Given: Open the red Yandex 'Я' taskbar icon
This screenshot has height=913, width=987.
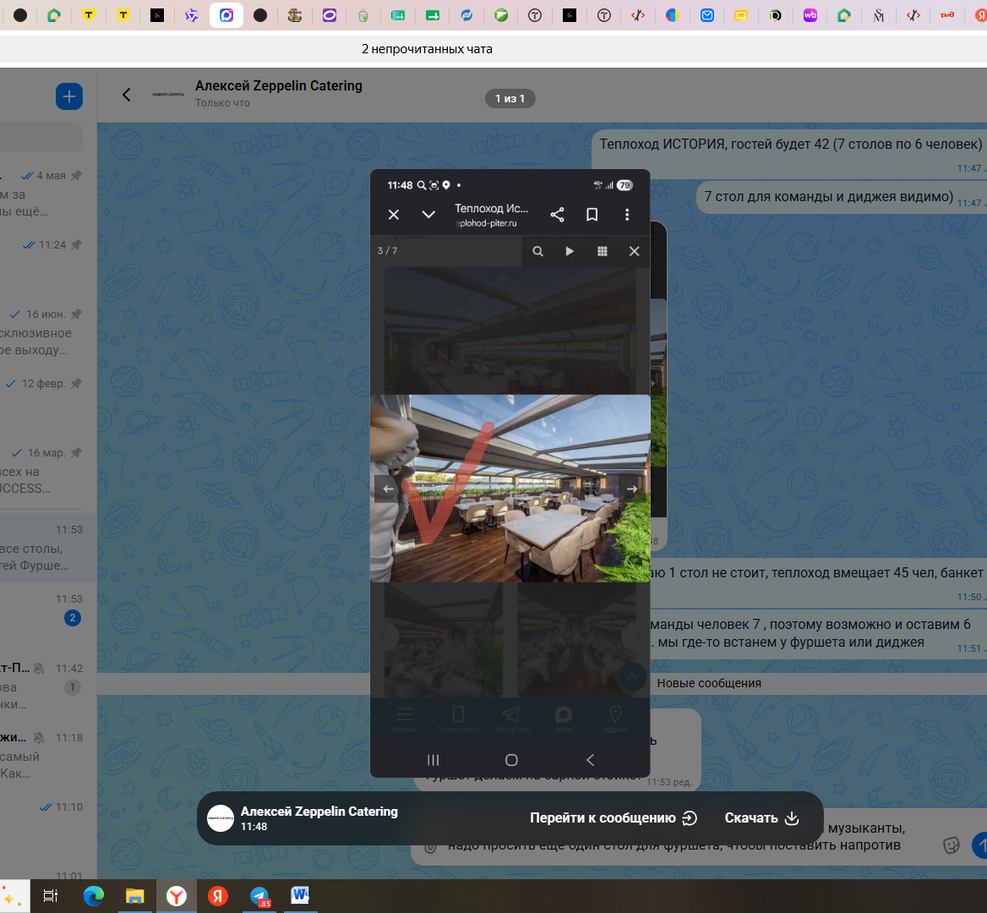Looking at the screenshot, I should [x=218, y=895].
